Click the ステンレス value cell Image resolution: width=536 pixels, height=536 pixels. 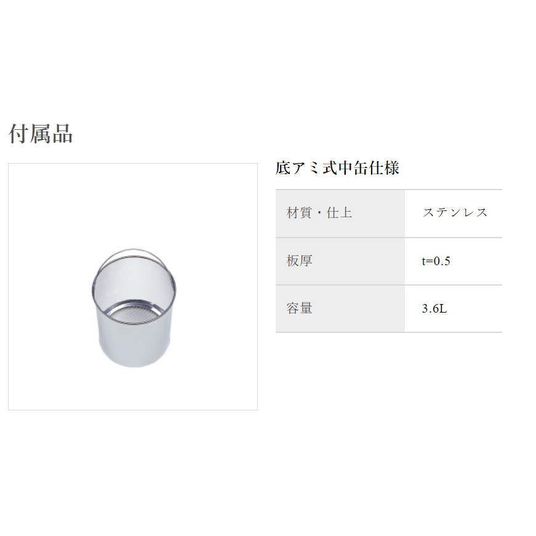coord(454,214)
